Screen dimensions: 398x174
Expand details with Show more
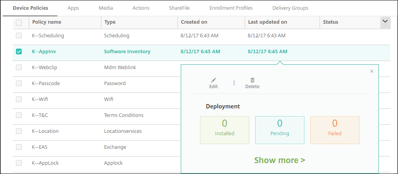click(x=280, y=160)
